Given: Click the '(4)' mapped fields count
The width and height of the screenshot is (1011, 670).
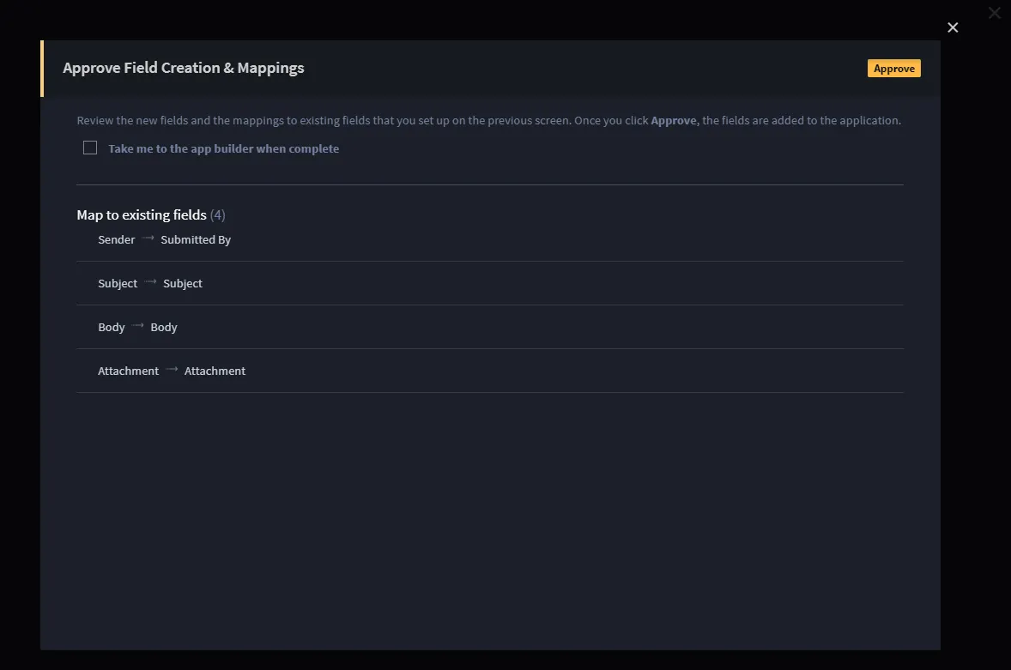Looking at the screenshot, I should 217,215.
